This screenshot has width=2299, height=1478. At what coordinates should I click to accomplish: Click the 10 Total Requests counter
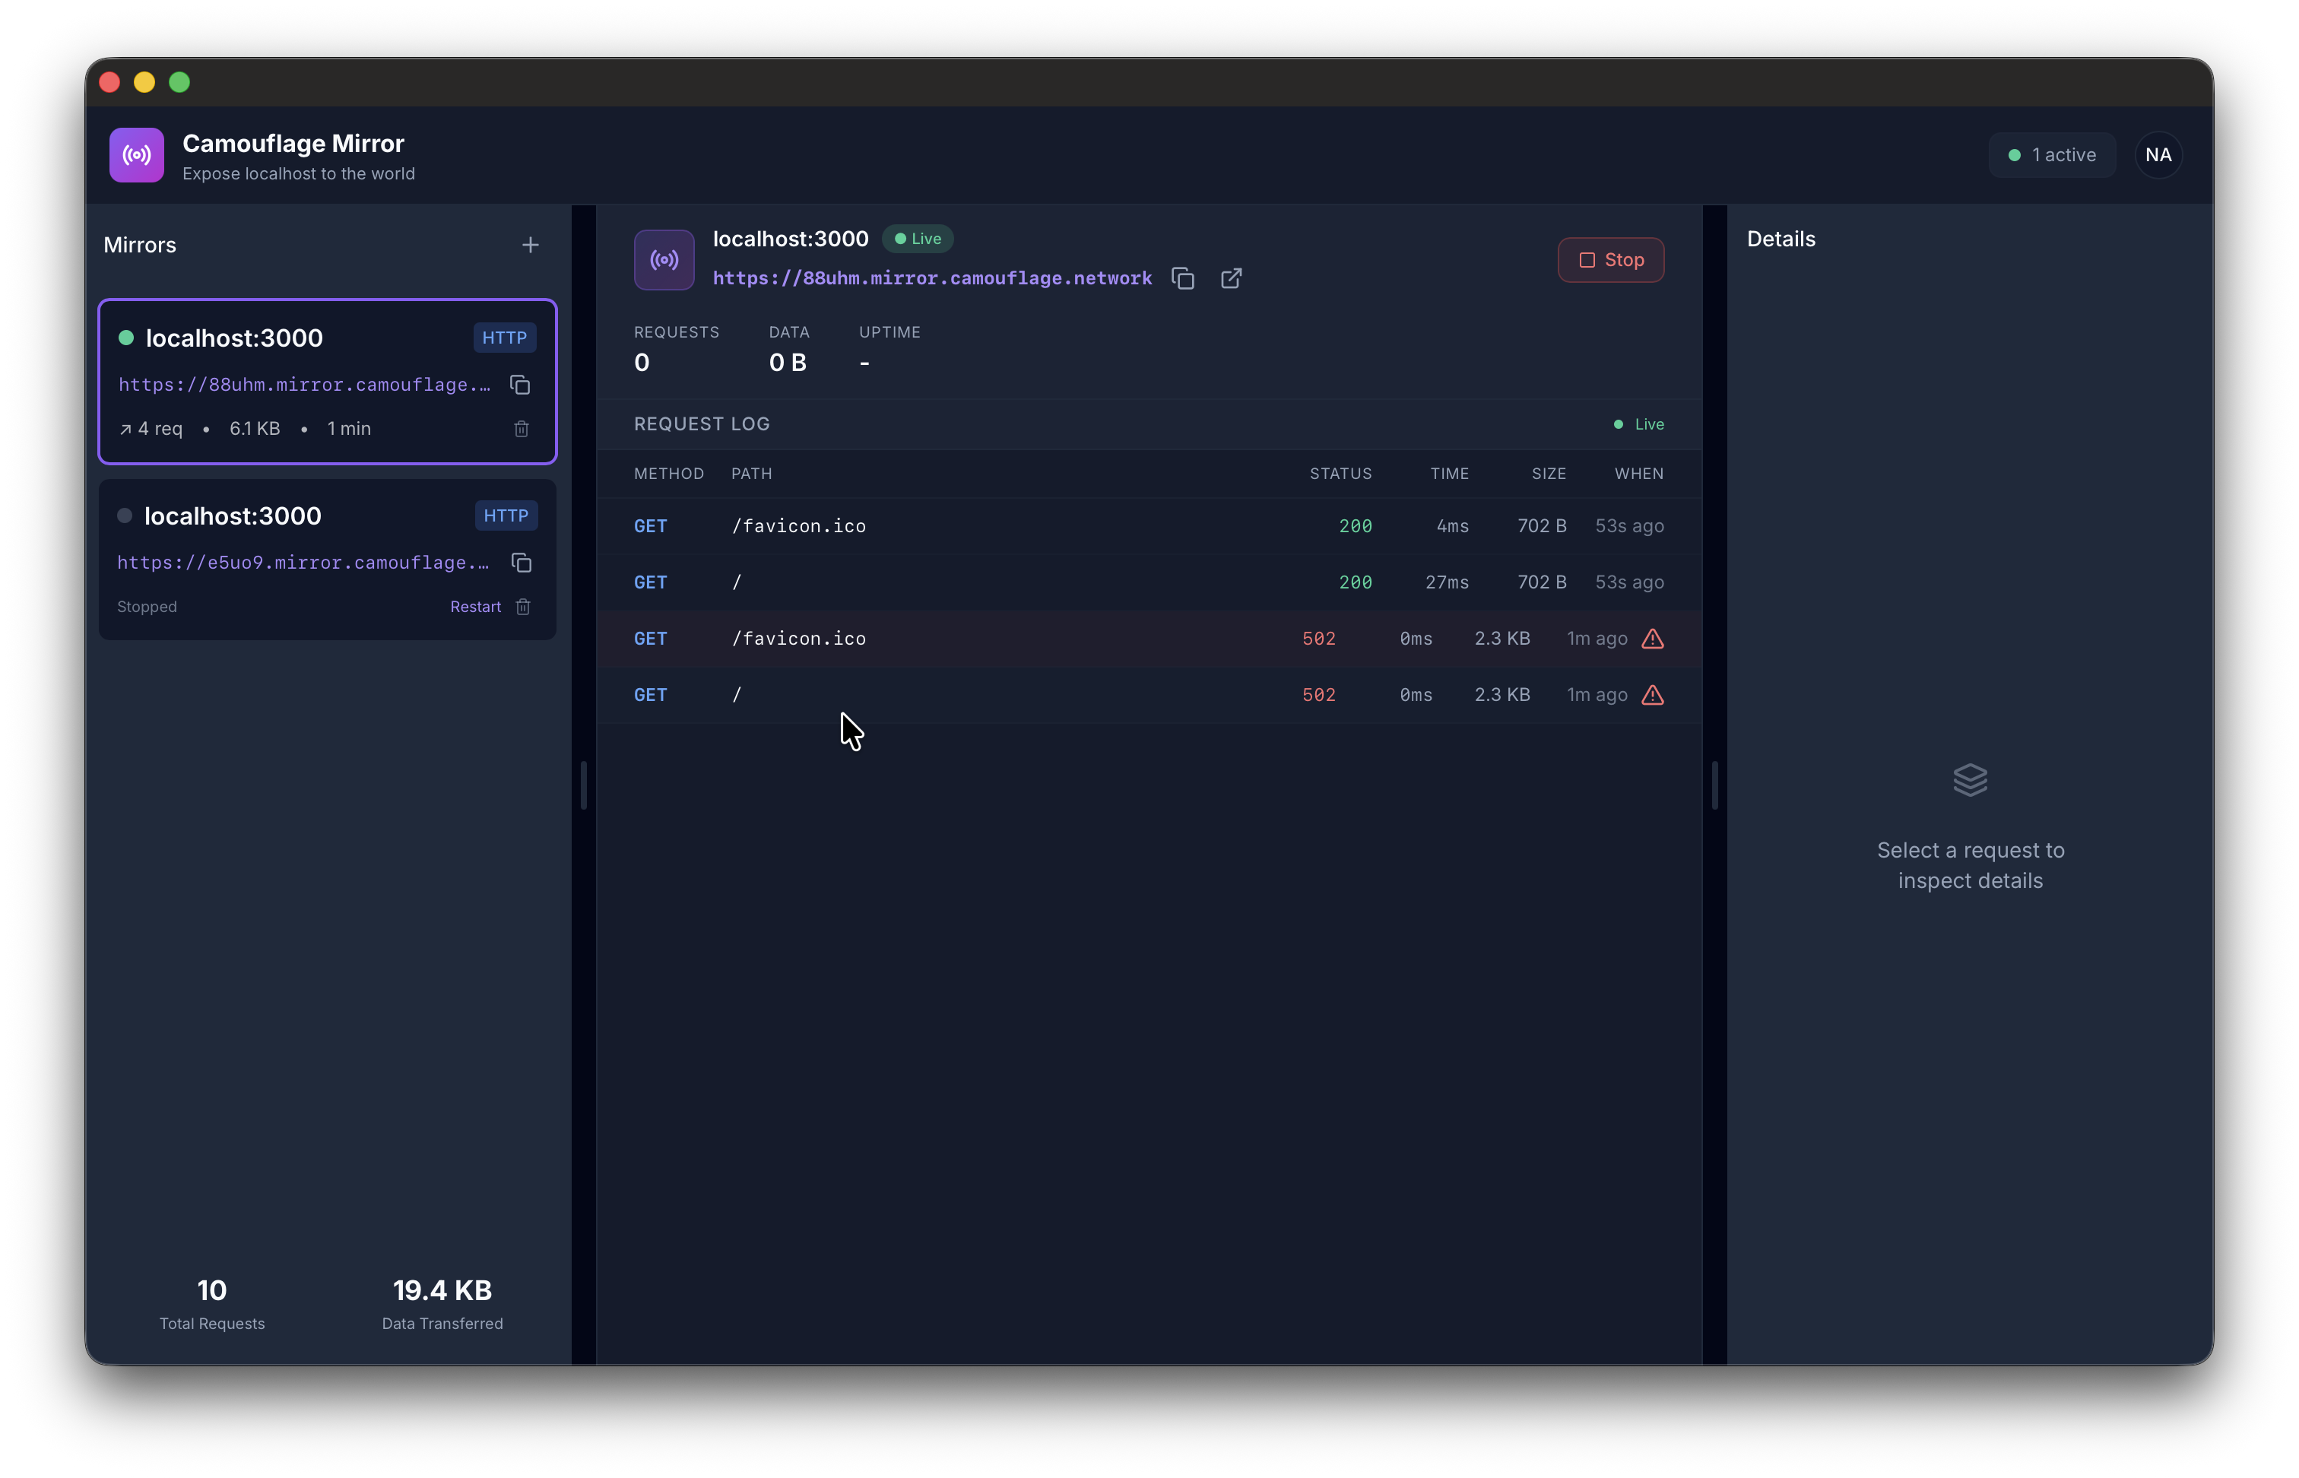[212, 1302]
